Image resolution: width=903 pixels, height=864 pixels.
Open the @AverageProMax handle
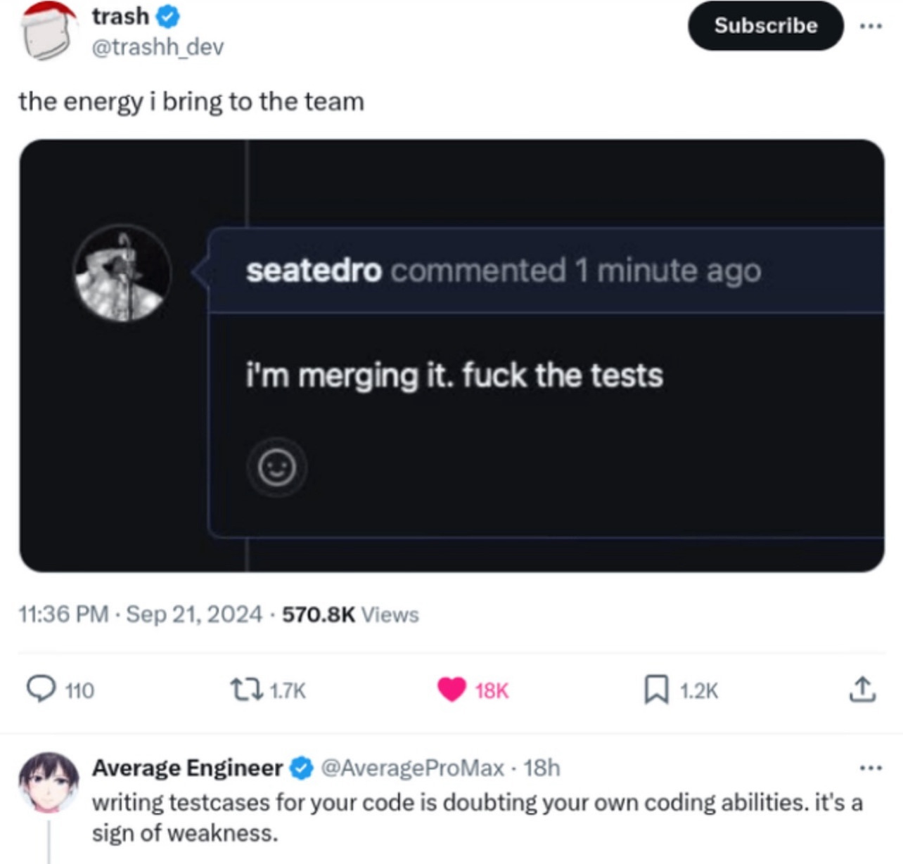click(412, 768)
